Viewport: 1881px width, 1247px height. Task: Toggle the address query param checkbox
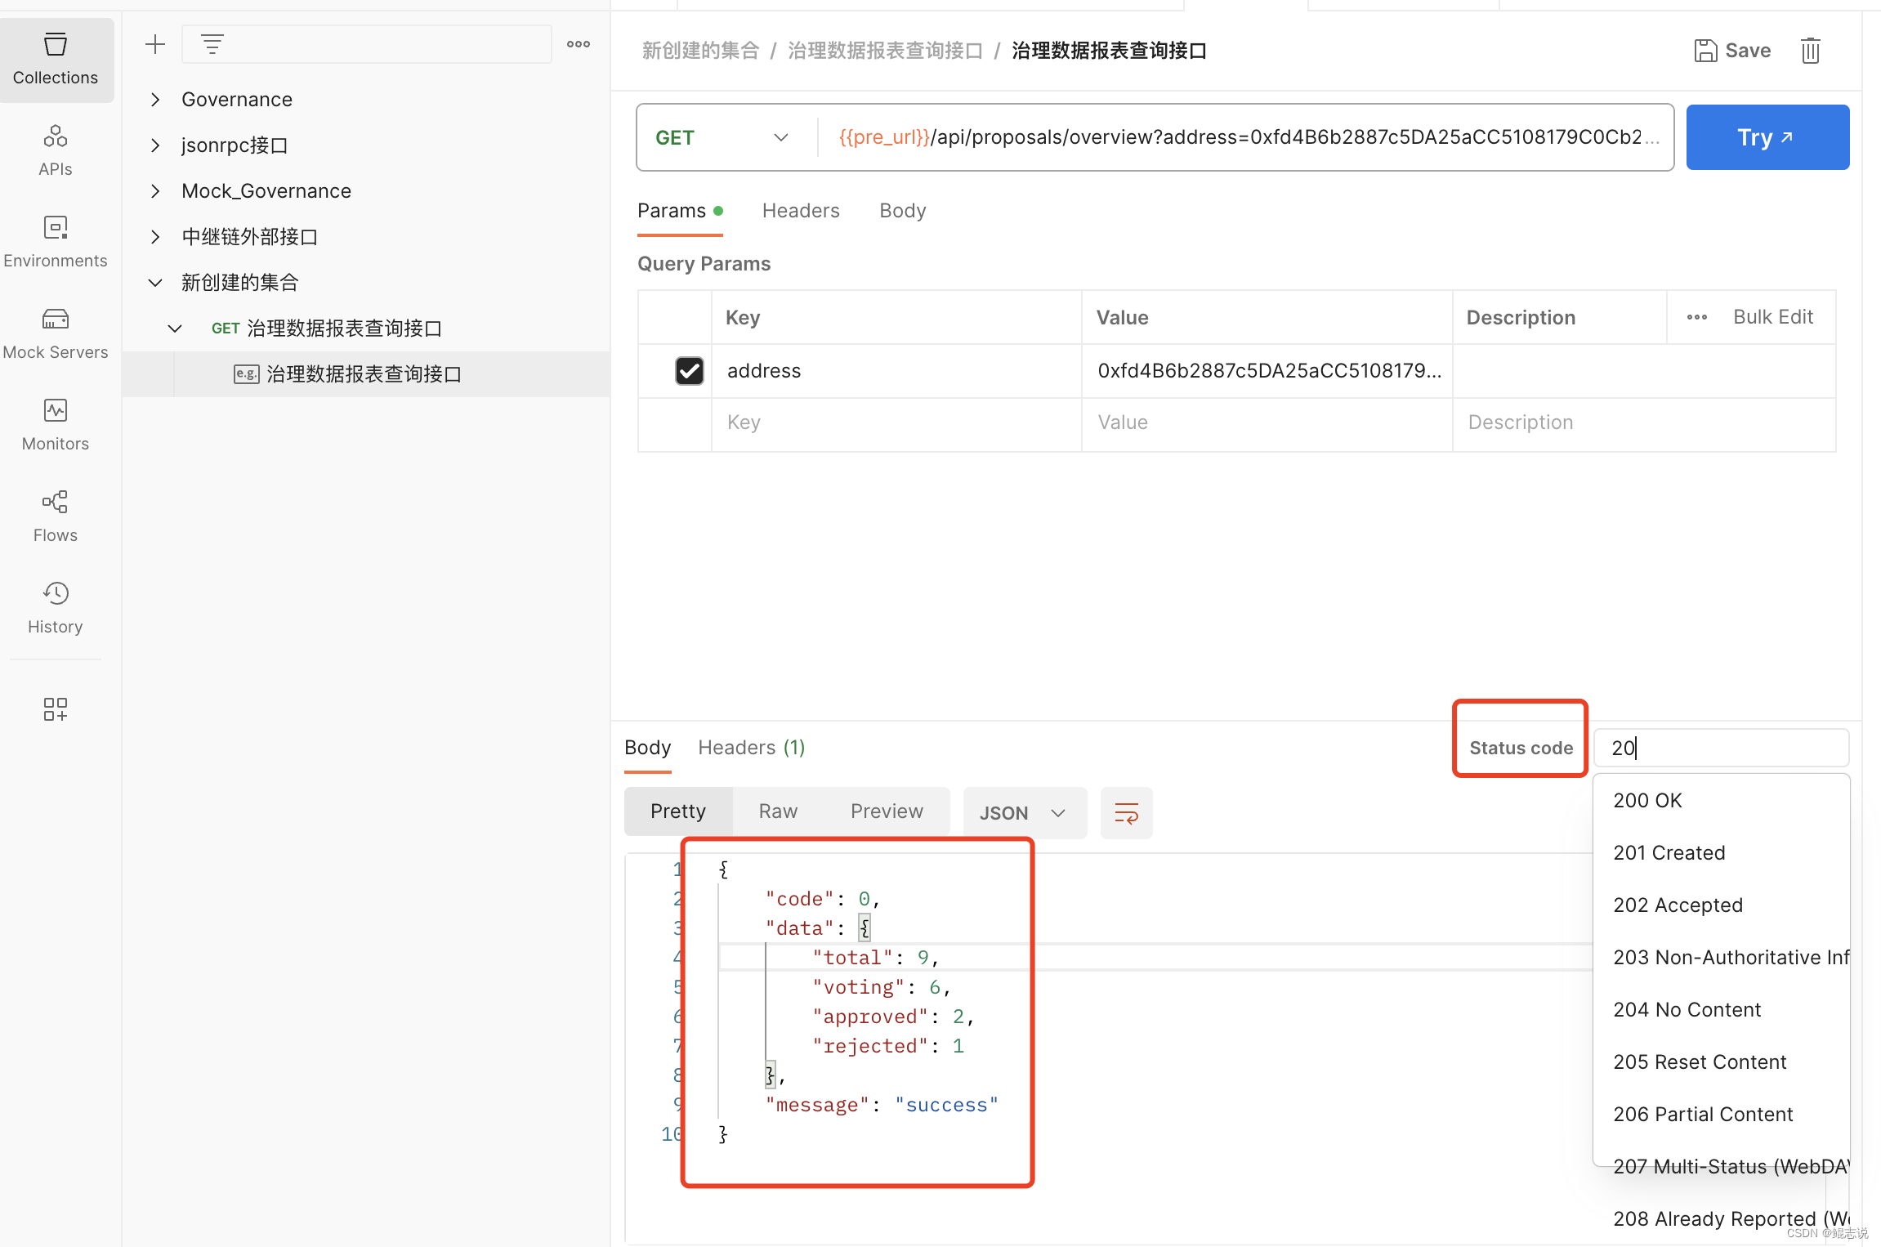pos(687,370)
